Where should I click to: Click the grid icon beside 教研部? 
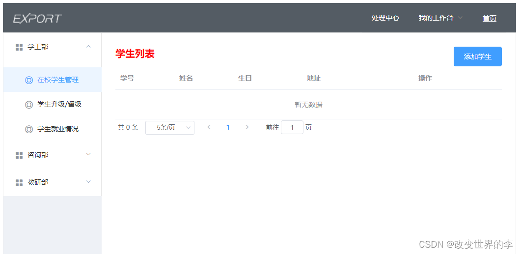tap(19, 183)
